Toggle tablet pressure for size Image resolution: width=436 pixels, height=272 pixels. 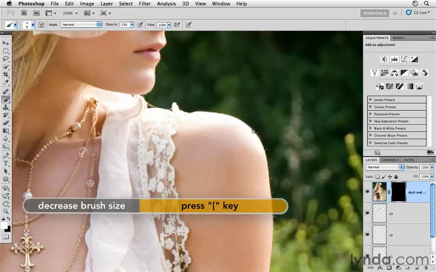click(x=188, y=24)
